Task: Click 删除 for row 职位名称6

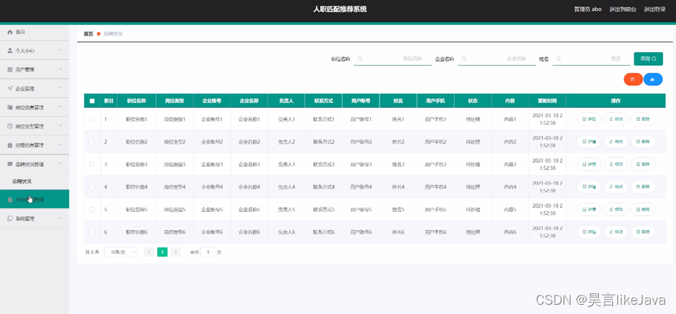Action: 643,232
